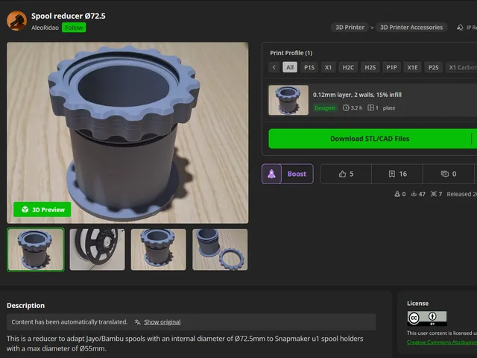The width and height of the screenshot is (477, 358).
Task: Follow the designer AleoRidao
Action: 74,28
